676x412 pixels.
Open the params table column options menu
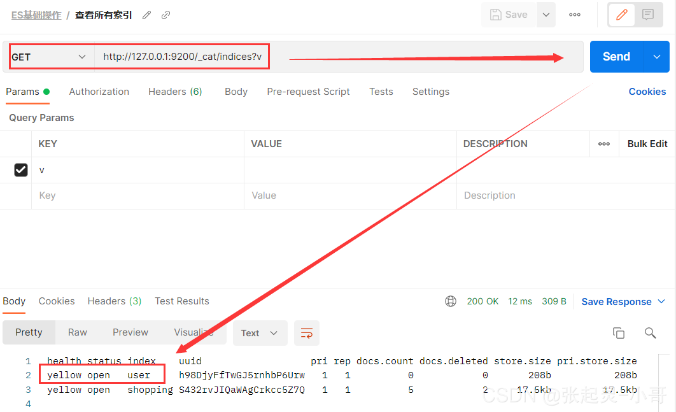coord(604,144)
